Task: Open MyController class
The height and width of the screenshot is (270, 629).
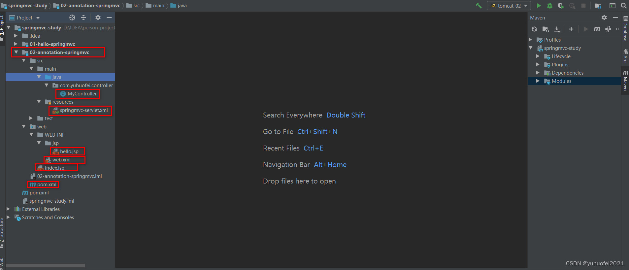Action: [82, 94]
